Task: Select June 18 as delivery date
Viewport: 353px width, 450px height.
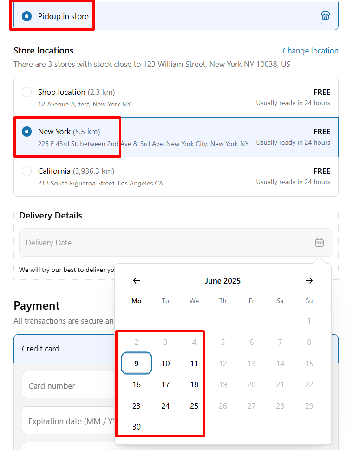Action: (x=194, y=384)
